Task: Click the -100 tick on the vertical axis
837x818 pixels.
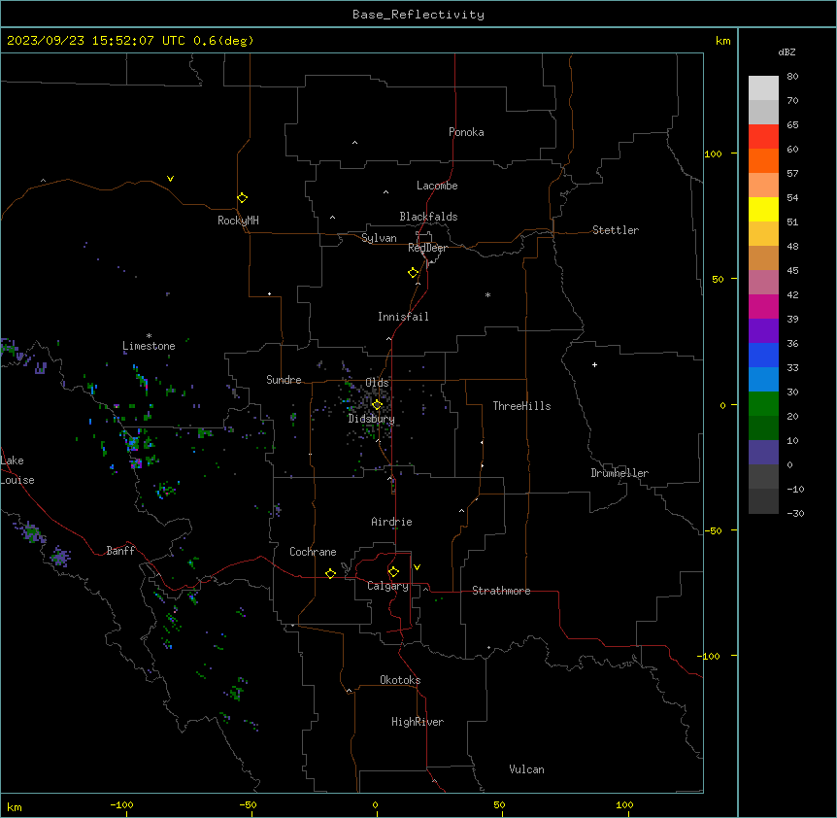Action: point(710,656)
